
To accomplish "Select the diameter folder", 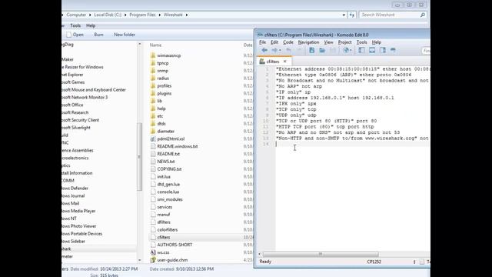I will coord(166,132).
